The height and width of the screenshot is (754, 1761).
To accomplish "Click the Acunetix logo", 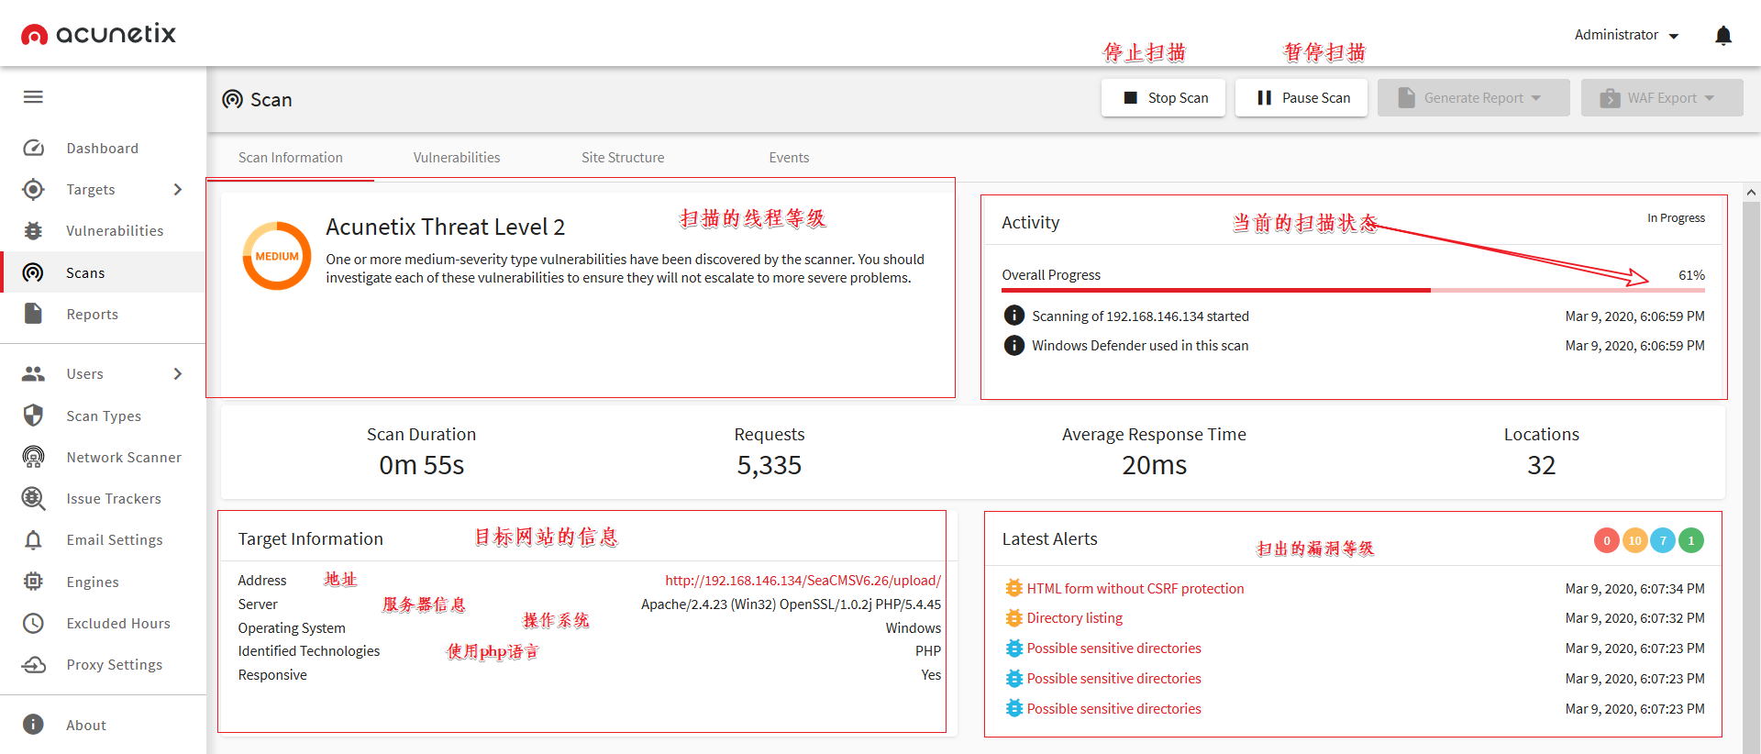I will [98, 34].
